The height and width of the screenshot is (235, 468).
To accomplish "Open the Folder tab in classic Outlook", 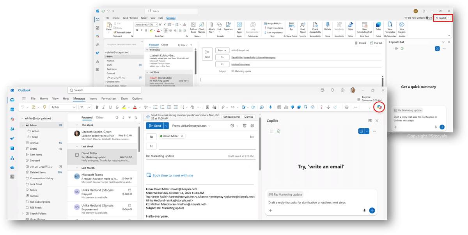I will click(144, 18).
